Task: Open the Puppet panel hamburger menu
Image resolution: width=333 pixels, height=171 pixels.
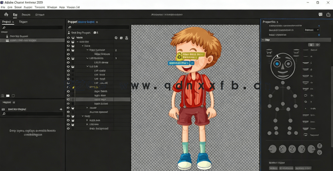Action: pyautogui.click(x=97, y=22)
